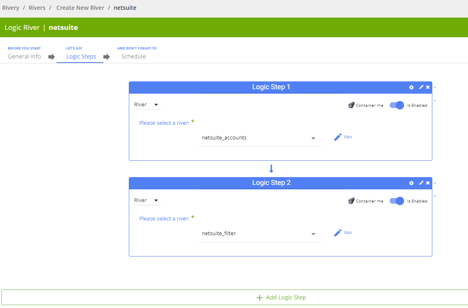The width and height of the screenshot is (468, 308).
Task: Click pencil edit icon for netsuite_accounts
Action: coord(338,137)
